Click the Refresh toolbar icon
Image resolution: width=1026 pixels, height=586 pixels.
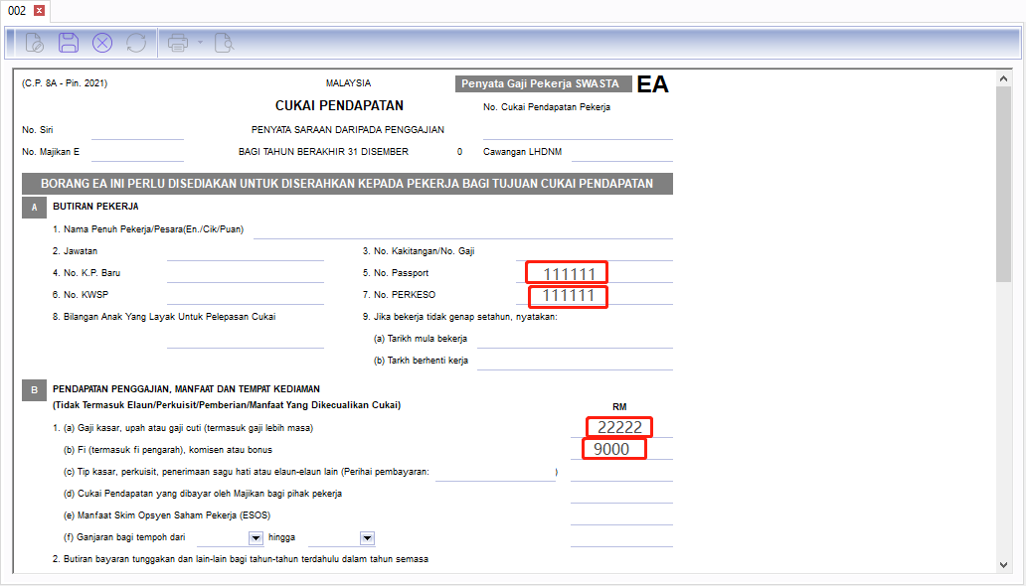pos(136,43)
